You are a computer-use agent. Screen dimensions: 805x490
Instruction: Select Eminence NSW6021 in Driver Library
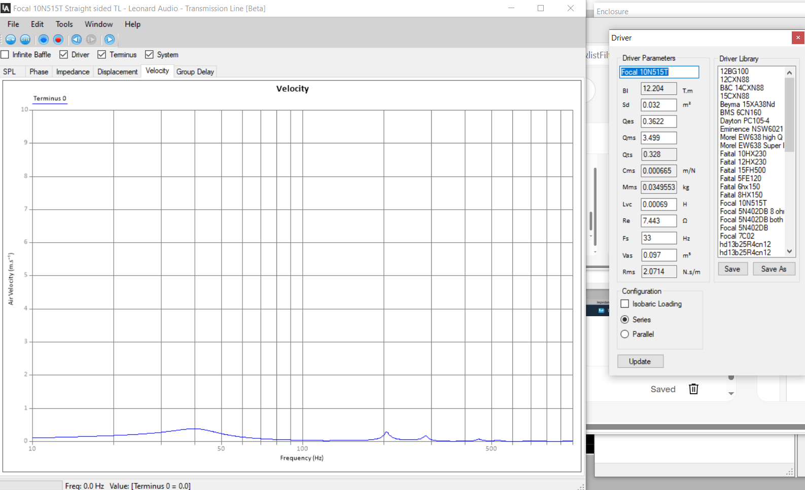[x=751, y=129]
